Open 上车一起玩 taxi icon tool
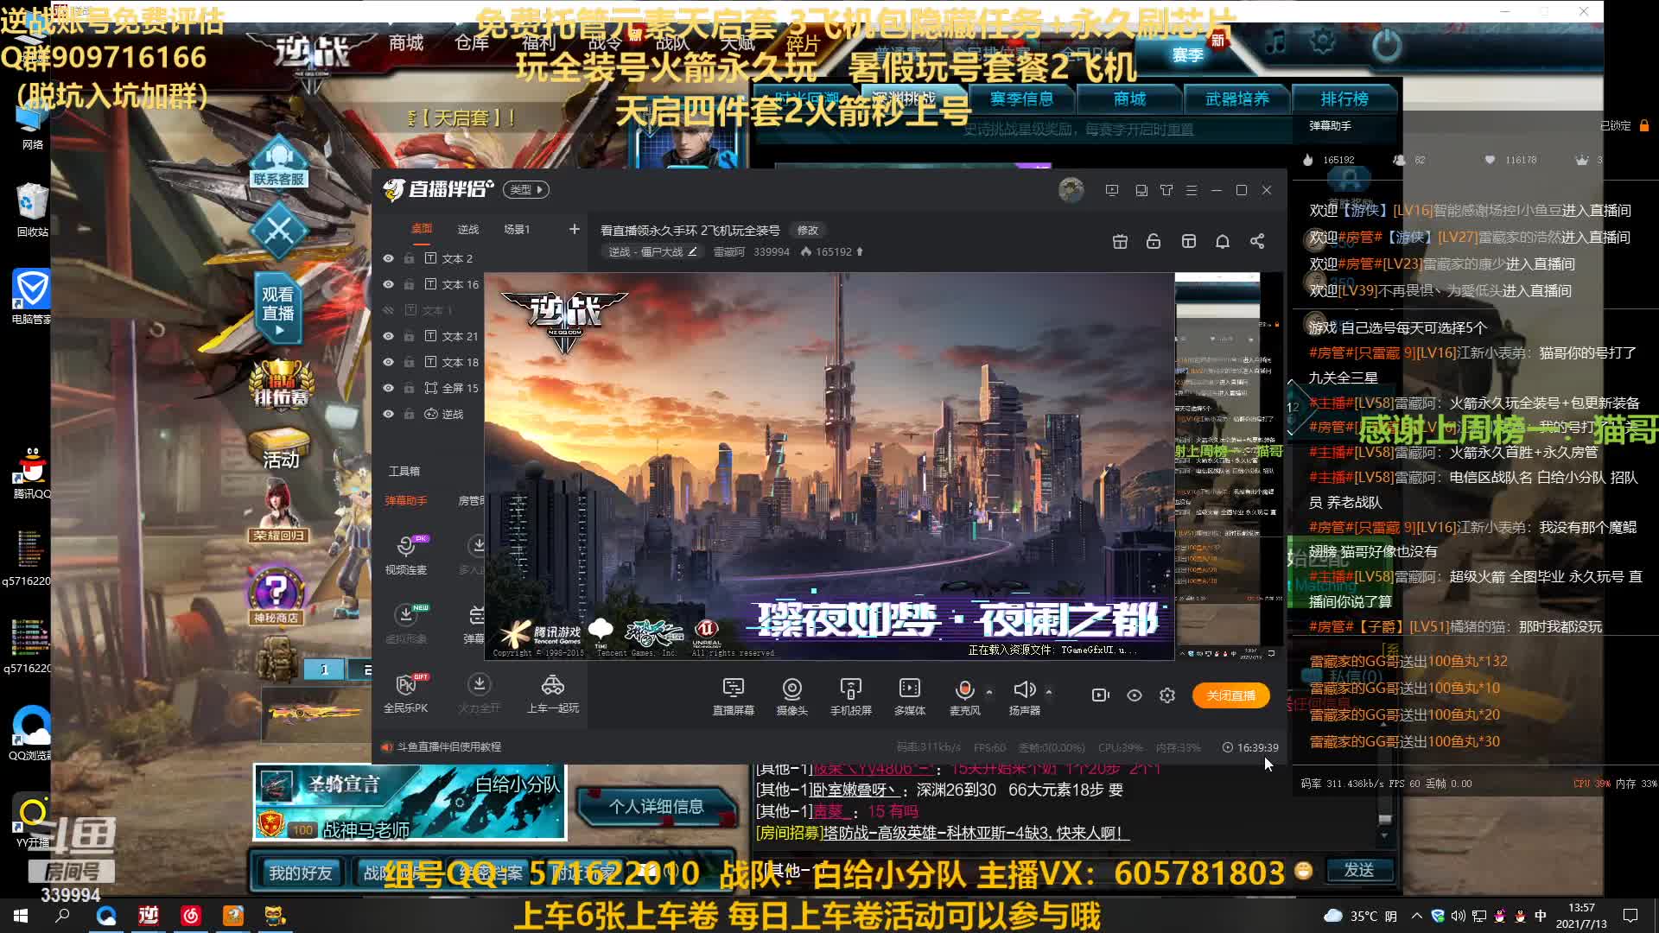The height and width of the screenshot is (933, 1659). (x=553, y=694)
